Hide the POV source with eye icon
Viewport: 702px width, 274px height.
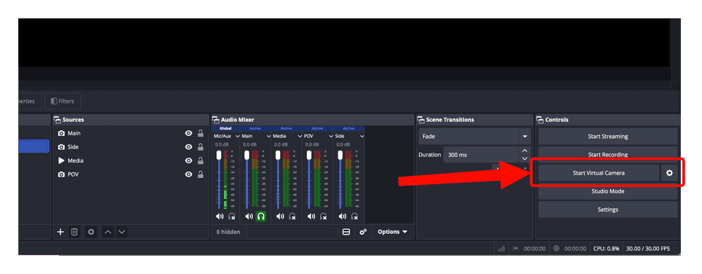point(189,174)
